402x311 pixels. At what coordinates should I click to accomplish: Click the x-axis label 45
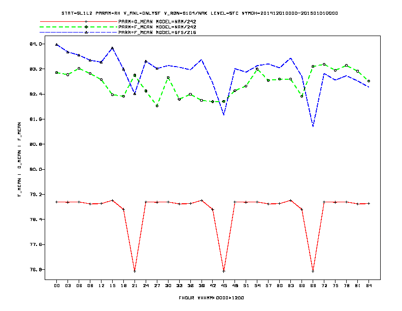click(224, 286)
